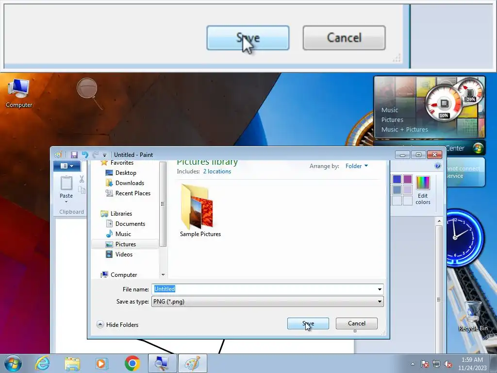
Task: Click the taskbar clock showing 1:59 AM
Action: click(x=472, y=364)
